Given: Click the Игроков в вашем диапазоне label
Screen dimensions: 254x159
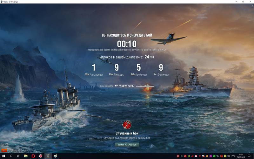Looking at the screenshot, I should 121,57.
